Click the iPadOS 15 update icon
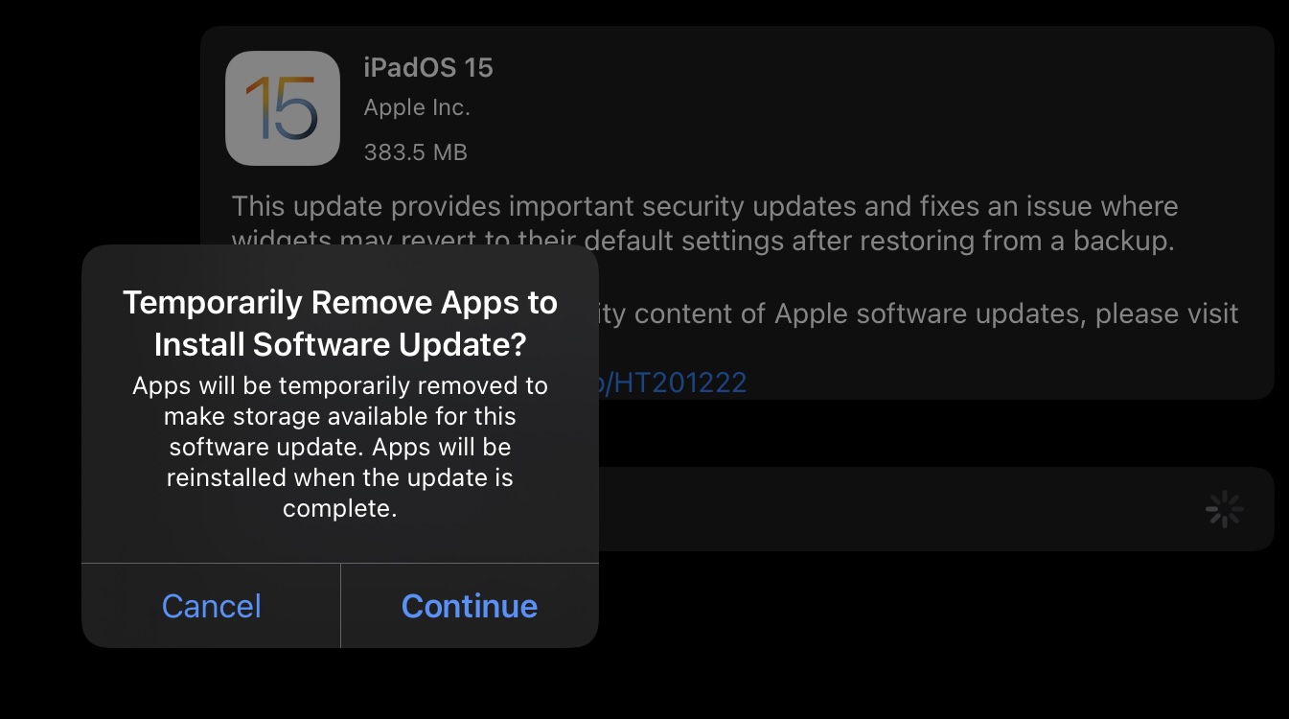Image resolution: width=1289 pixels, height=719 pixels. 283,108
